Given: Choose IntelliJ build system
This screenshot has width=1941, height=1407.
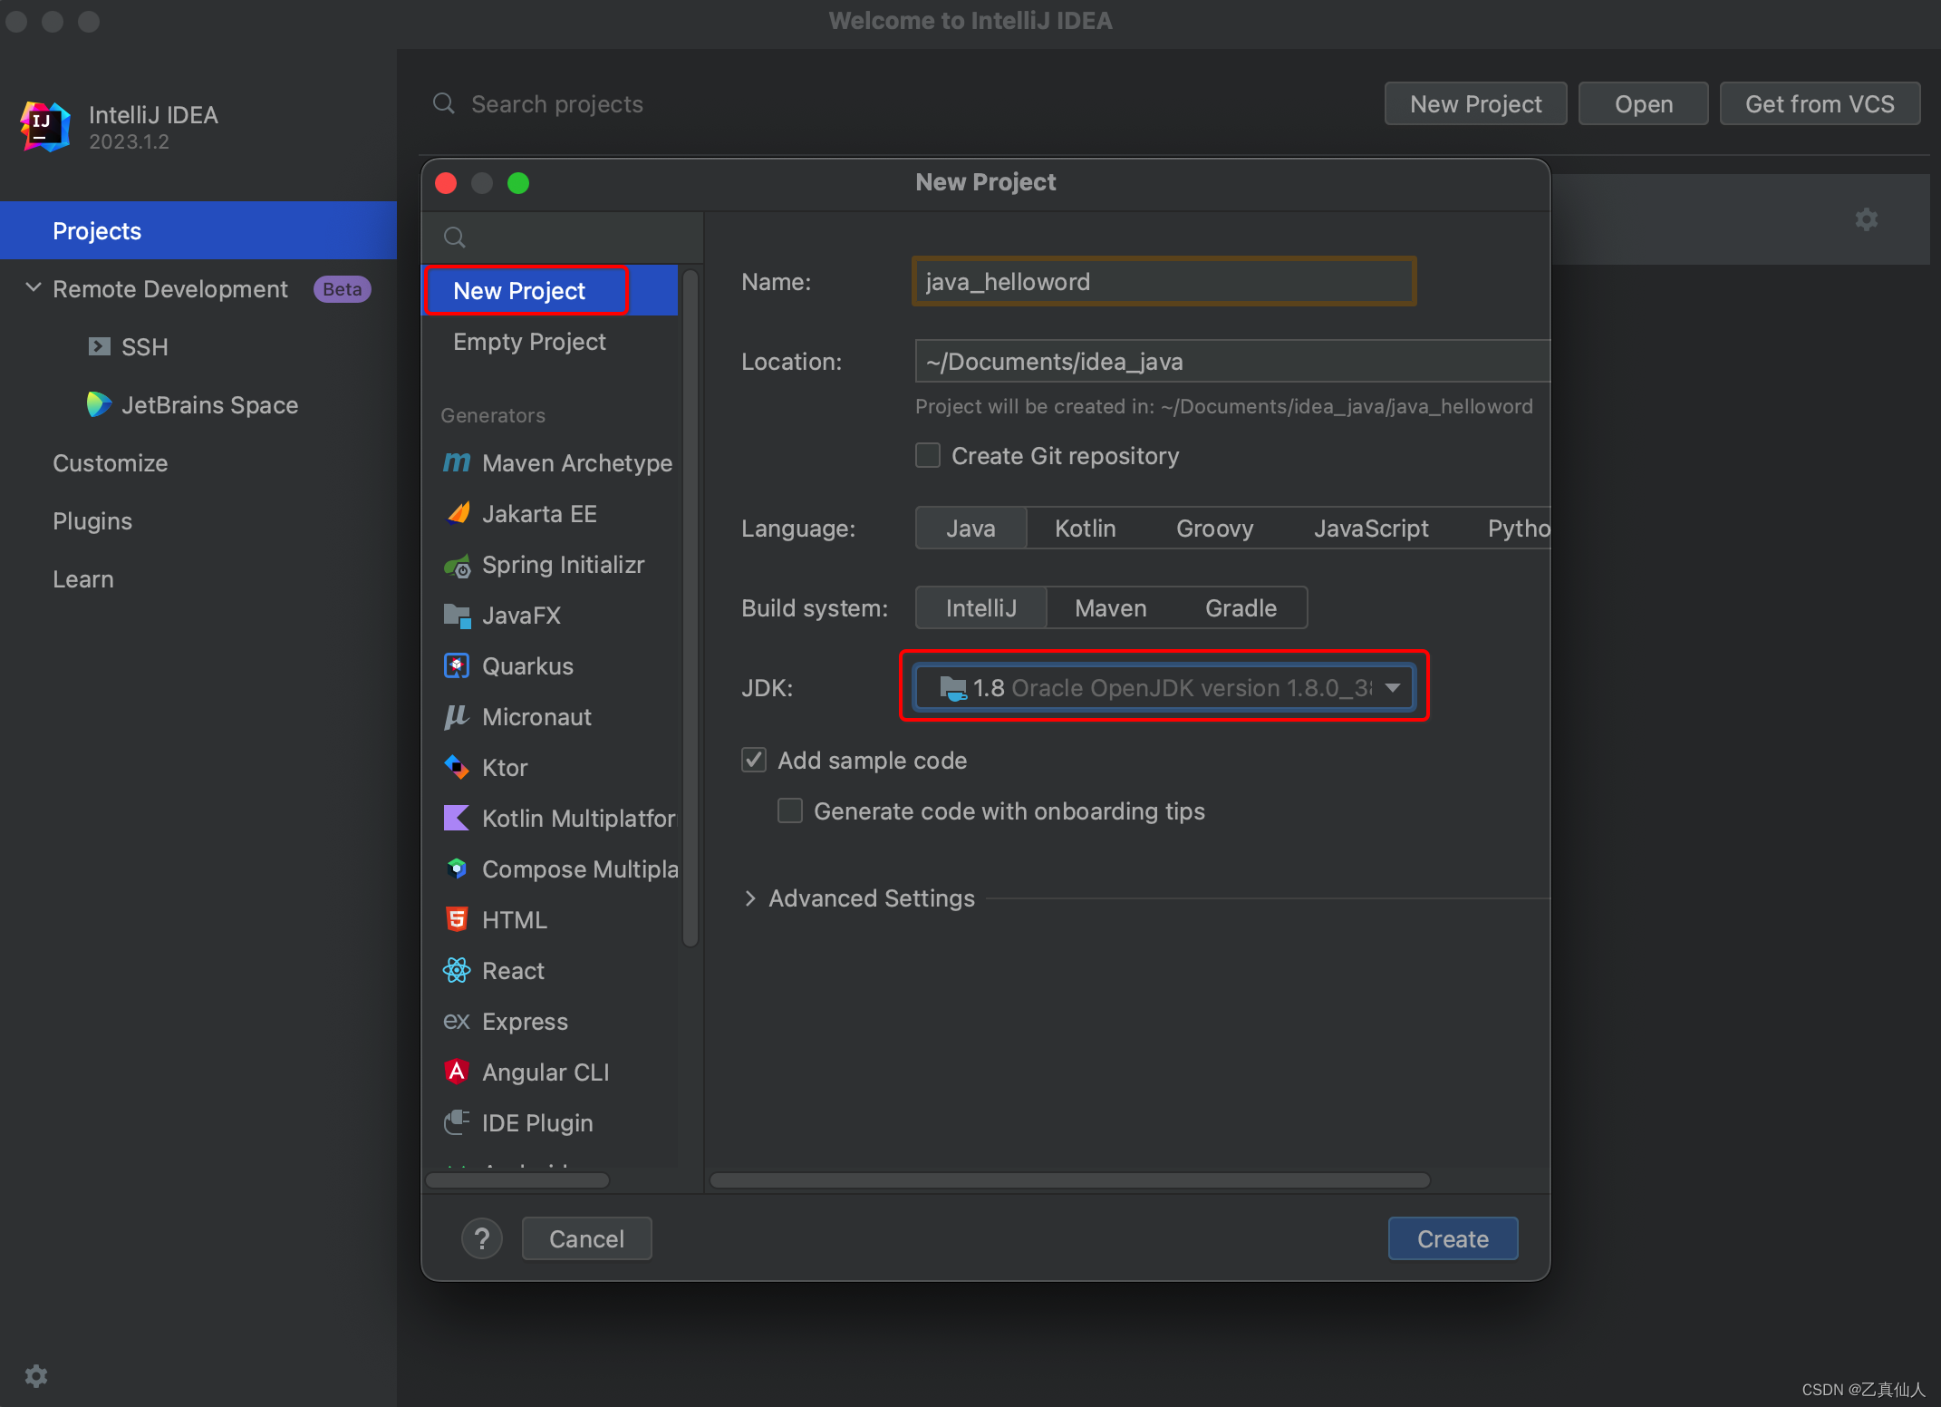Looking at the screenshot, I should click(x=981, y=608).
